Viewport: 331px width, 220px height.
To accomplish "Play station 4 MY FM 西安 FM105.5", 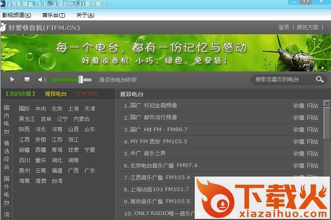I will click(156, 141).
